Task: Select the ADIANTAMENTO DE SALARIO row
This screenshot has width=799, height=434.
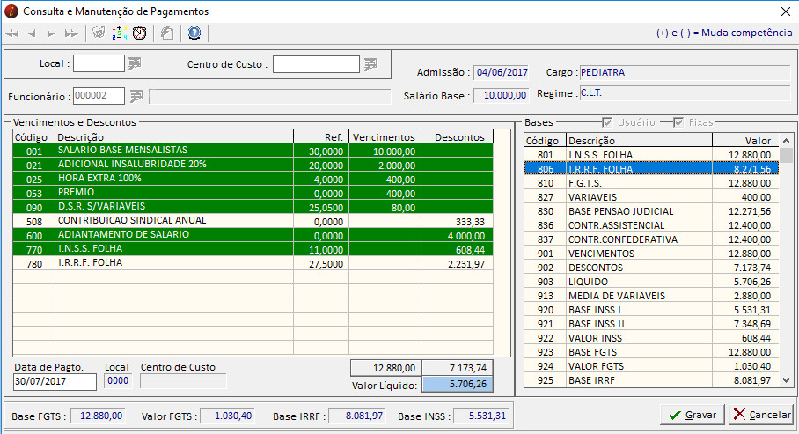Action: [253, 235]
